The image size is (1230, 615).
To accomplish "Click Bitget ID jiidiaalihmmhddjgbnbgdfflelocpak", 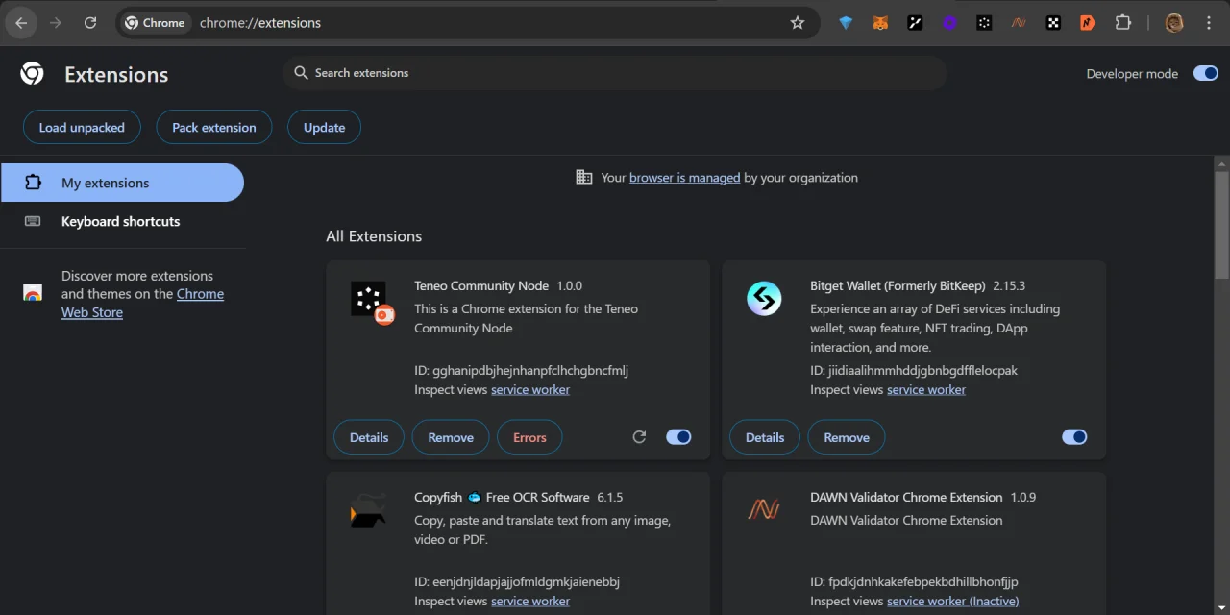I will click(914, 370).
